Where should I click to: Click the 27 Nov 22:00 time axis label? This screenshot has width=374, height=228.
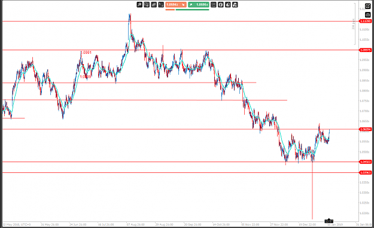tap(279, 224)
